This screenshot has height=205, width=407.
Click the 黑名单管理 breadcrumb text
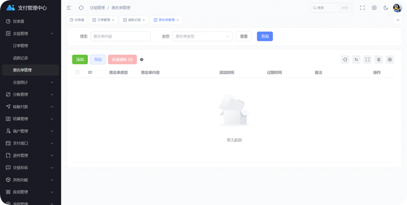click(x=121, y=8)
